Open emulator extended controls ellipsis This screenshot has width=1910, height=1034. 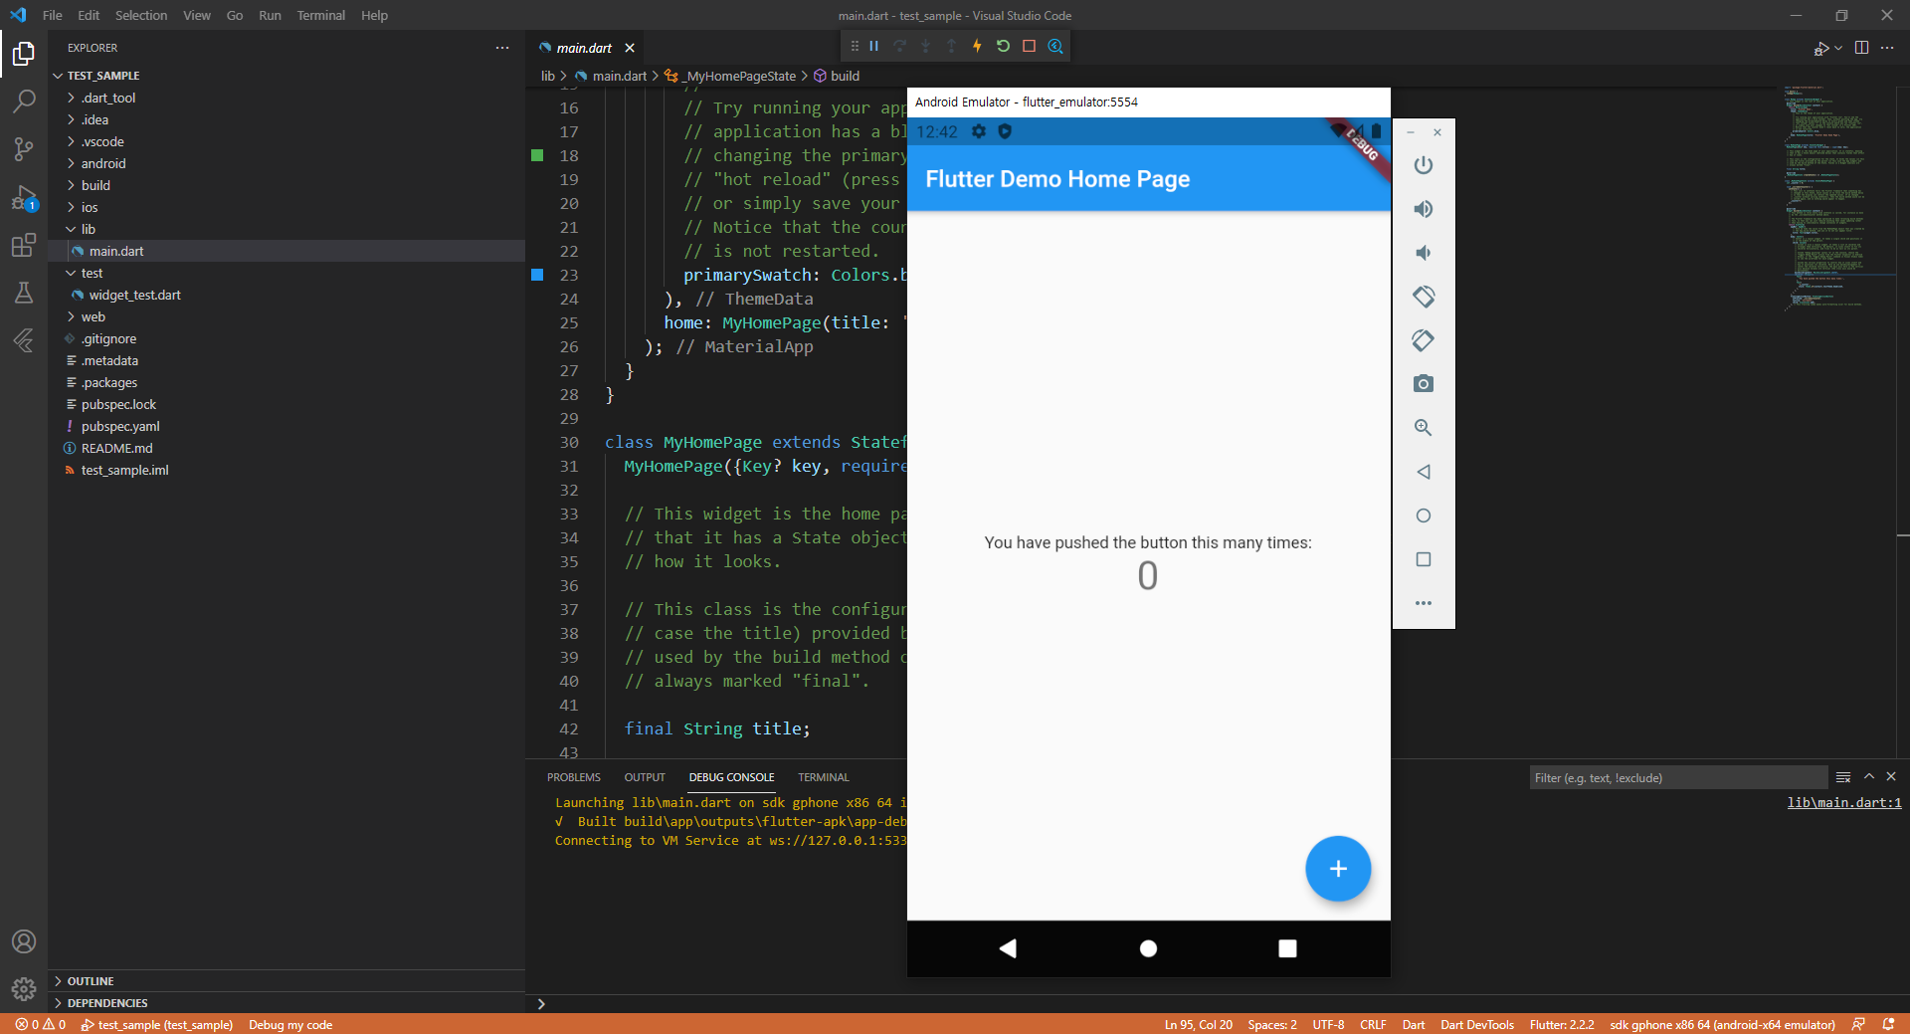pos(1424,603)
